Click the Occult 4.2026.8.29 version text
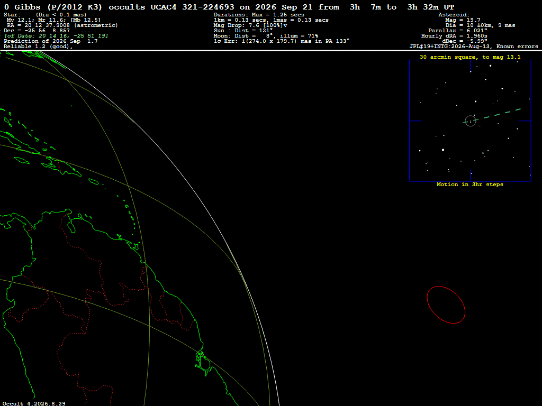Image resolution: width=542 pixels, height=406 pixels. [34, 403]
